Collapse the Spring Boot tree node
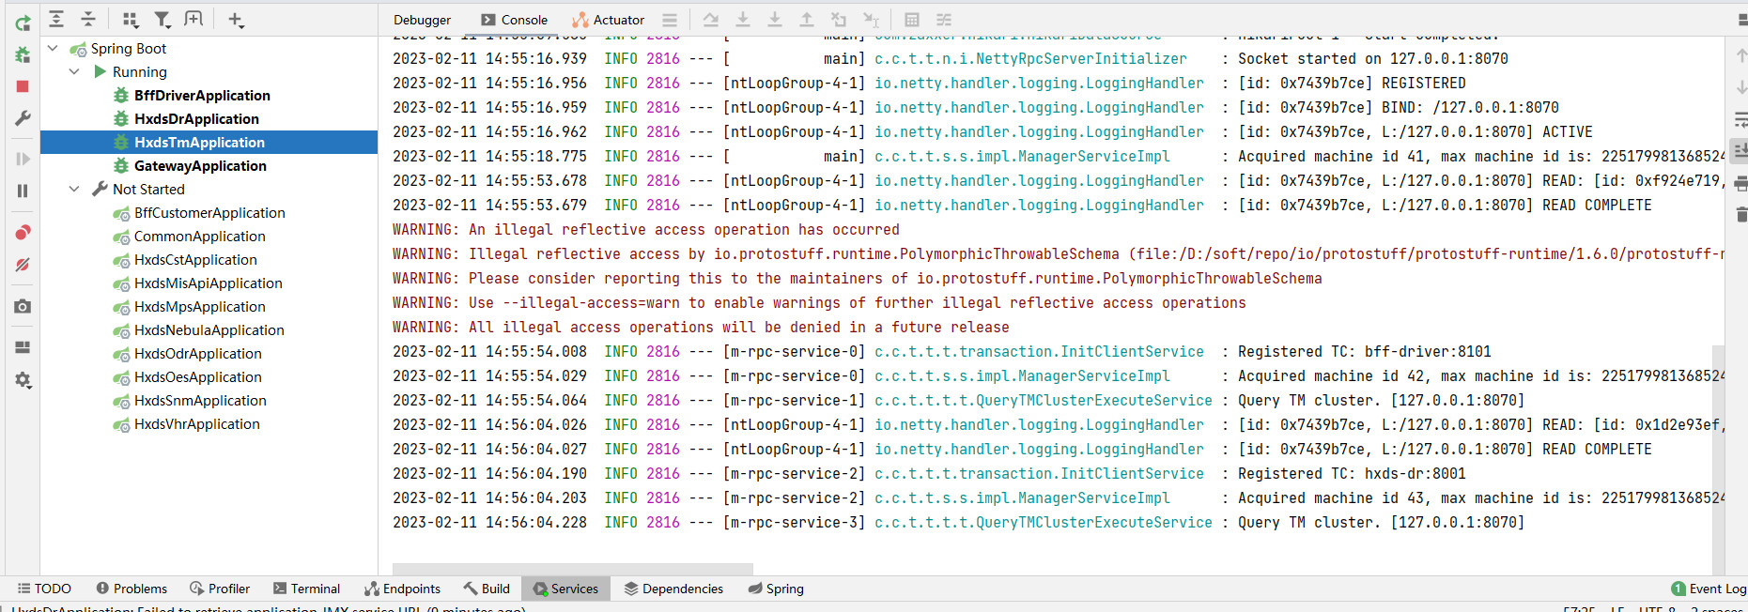The width and height of the screenshot is (1748, 612). [53, 49]
